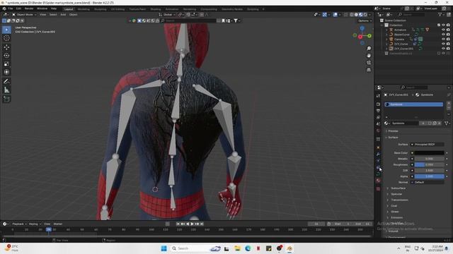Click the viewport zoom magnifier icon
Viewport: 453px width, 254px height.
pyautogui.click(x=369, y=49)
